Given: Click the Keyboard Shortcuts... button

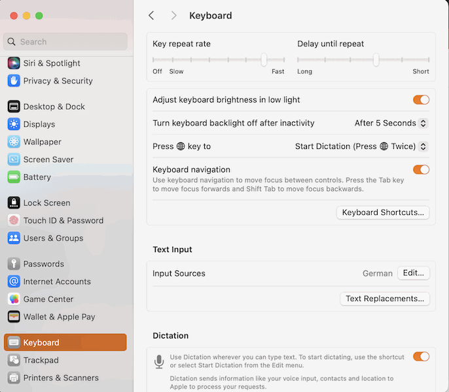Looking at the screenshot, I should 383,212.
